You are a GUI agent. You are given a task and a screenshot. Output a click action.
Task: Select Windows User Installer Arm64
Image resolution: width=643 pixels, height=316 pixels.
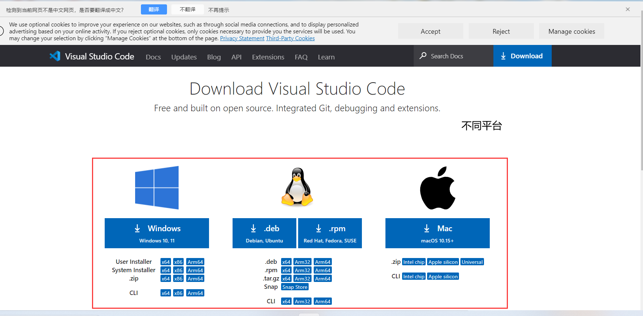point(195,262)
